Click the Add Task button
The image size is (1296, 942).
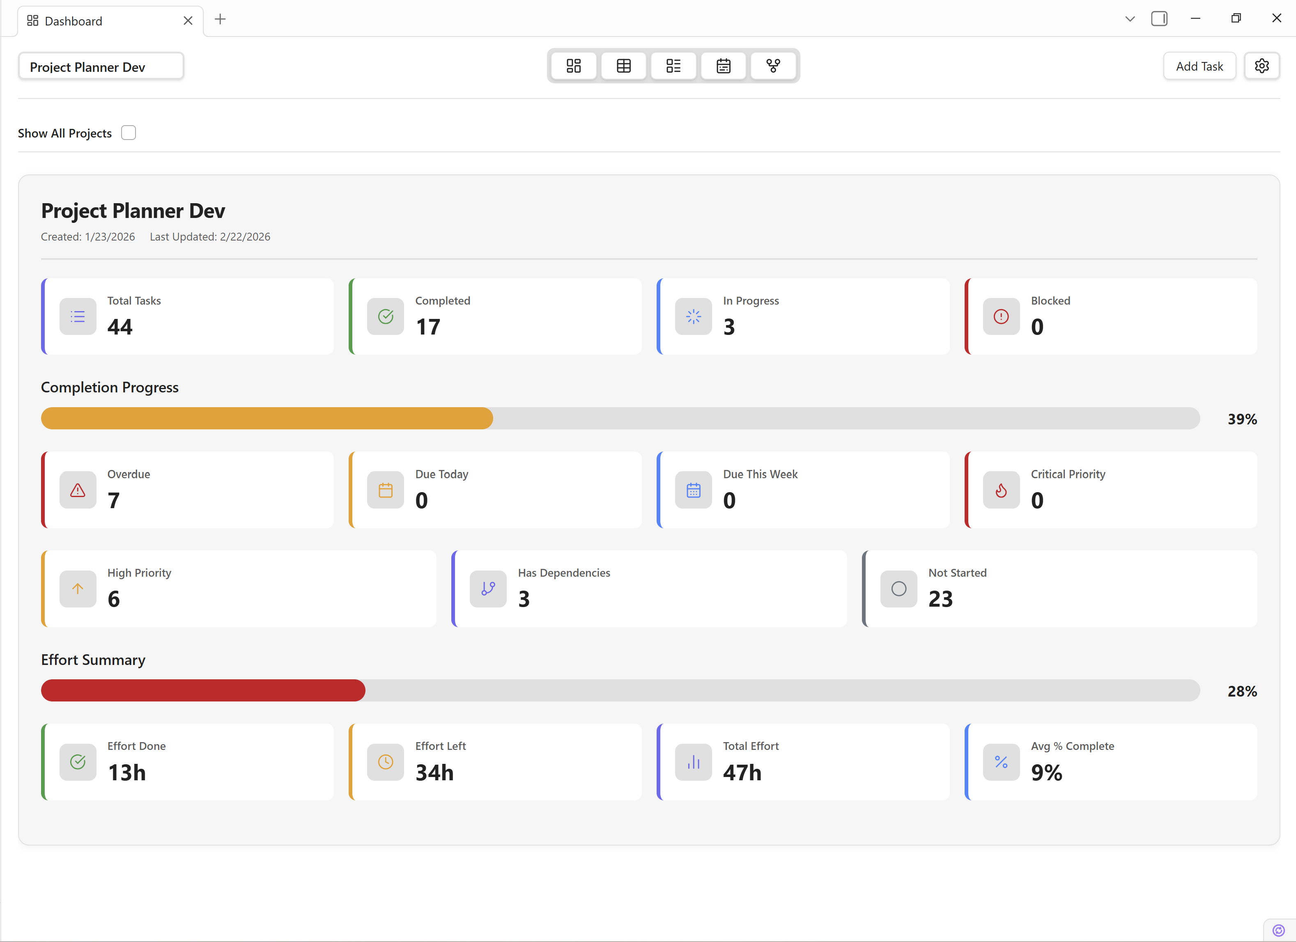(1199, 66)
